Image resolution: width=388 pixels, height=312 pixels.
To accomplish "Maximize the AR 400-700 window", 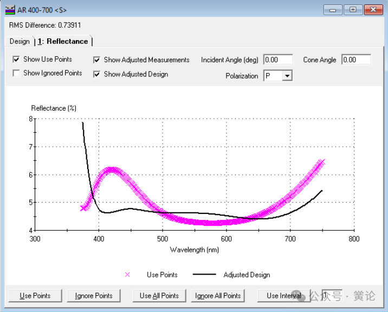I will [353, 10].
